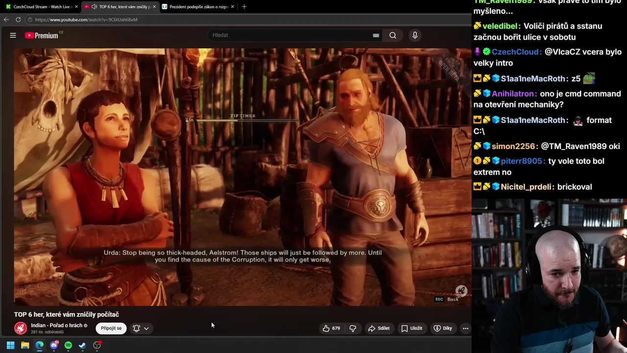This screenshot has width=627, height=353.
Task: Open Windows Start menu
Action: (x=10, y=345)
